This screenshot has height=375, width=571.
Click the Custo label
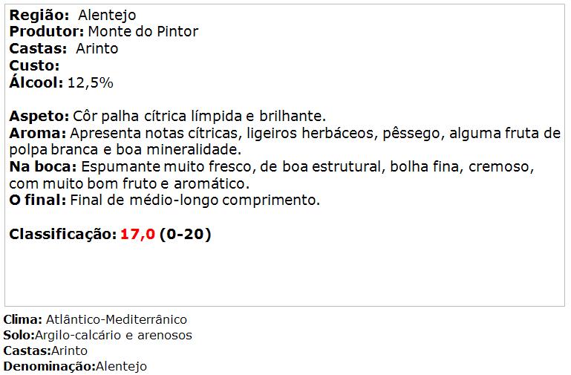point(34,66)
